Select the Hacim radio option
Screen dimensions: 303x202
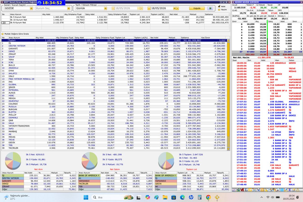tap(222, 10)
